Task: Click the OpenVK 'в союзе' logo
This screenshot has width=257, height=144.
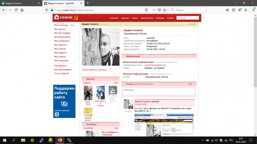Action: pos(66,17)
